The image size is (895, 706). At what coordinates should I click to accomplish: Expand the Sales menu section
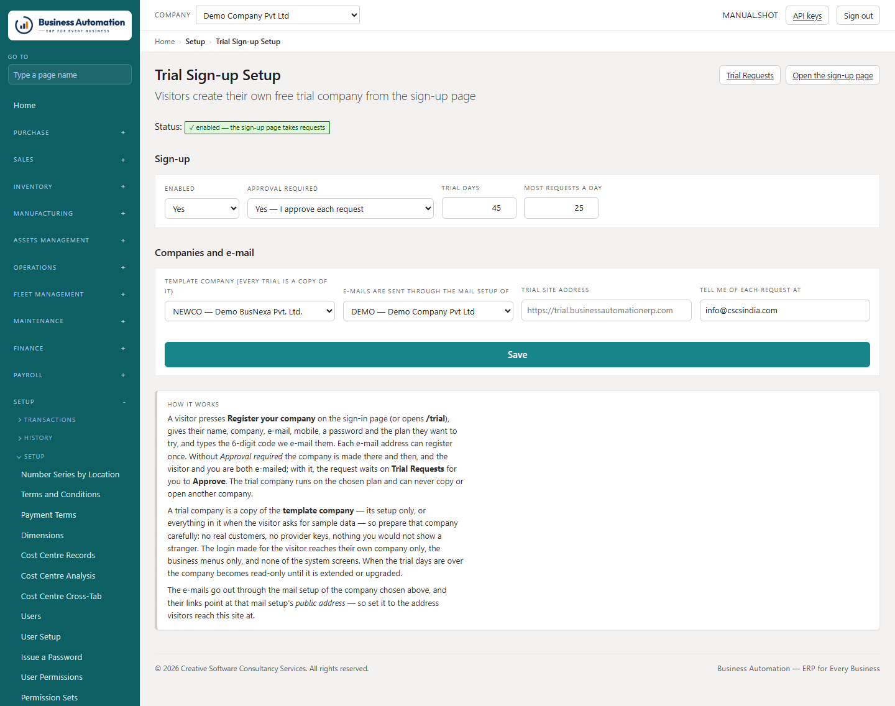point(70,160)
